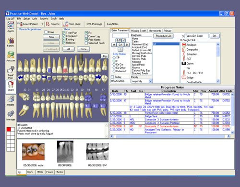Screen dimensions: 240x187
Task: Click the RCT, BU, PFM procedure icon
Action: tap(184, 73)
